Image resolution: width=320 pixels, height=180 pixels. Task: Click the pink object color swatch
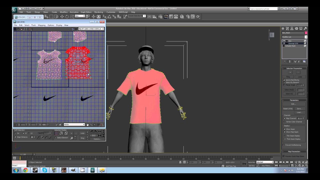(306, 33)
